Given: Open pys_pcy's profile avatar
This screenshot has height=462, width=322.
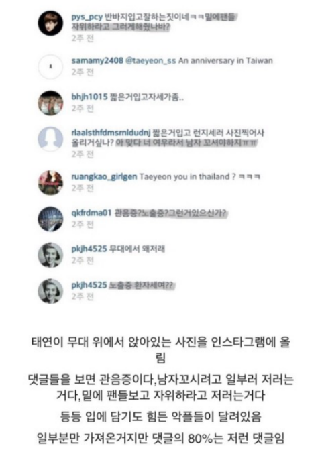Looking at the screenshot, I should pyautogui.click(x=50, y=23).
